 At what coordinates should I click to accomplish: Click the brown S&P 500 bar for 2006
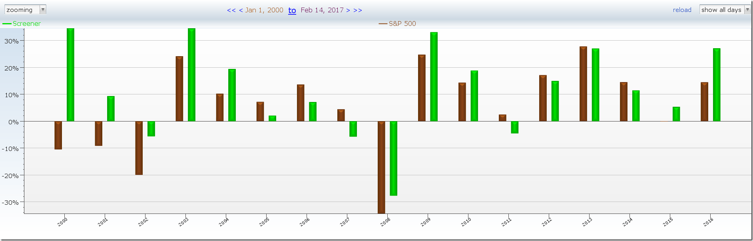click(x=301, y=103)
